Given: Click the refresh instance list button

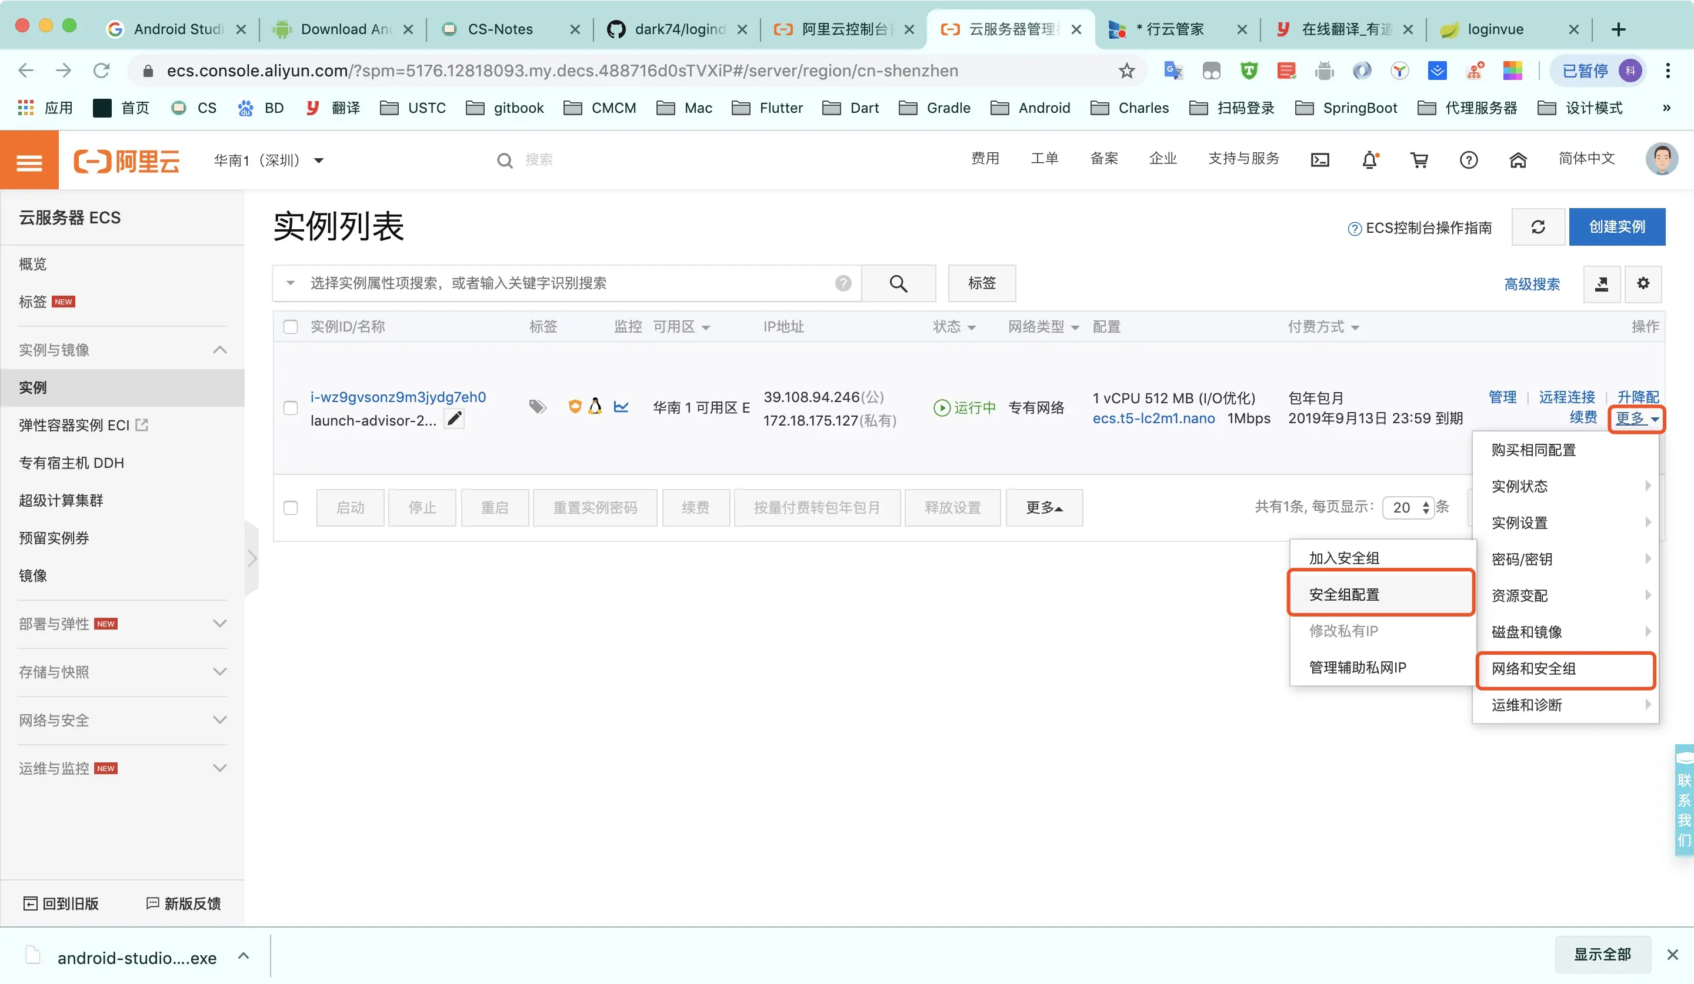Looking at the screenshot, I should 1538,227.
